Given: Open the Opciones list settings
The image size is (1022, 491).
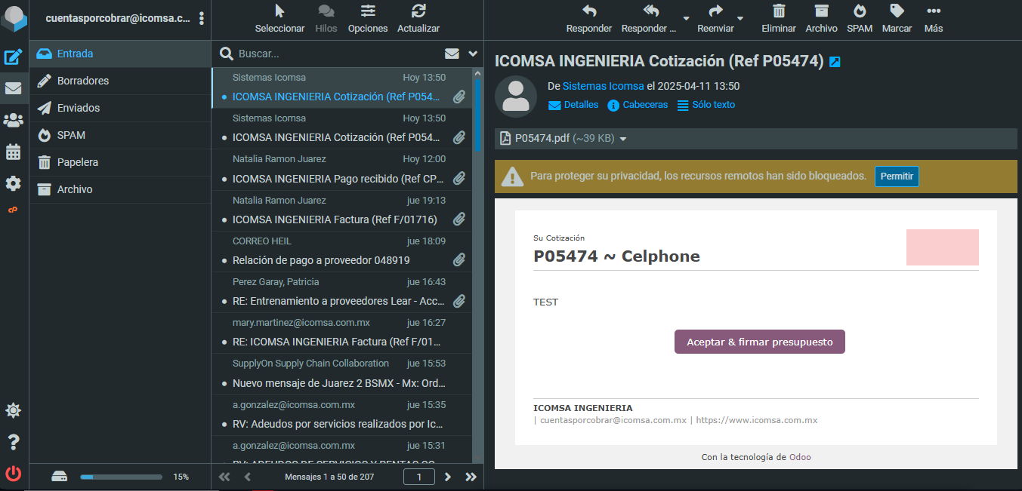Looking at the screenshot, I should tap(368, 20).
